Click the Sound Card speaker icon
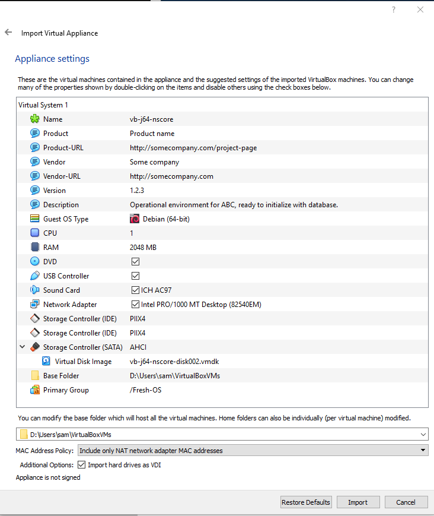This screenshot has height=516, width=434. coord(35,290)
